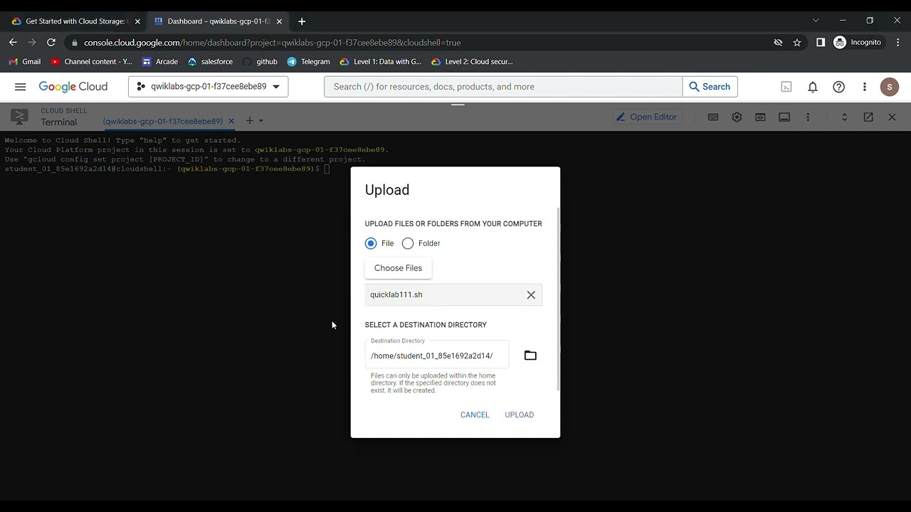Image resolution: width=911 pixels, height=512 pixels.
Task: Toggle browser side panel icon
Action: (821, 43)
